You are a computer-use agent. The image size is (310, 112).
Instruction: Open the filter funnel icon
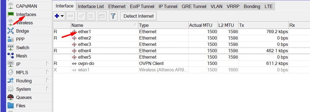click(x=113, y=16)
